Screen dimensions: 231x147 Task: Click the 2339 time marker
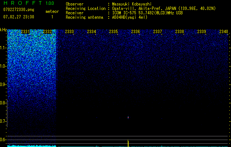point(201,32)
